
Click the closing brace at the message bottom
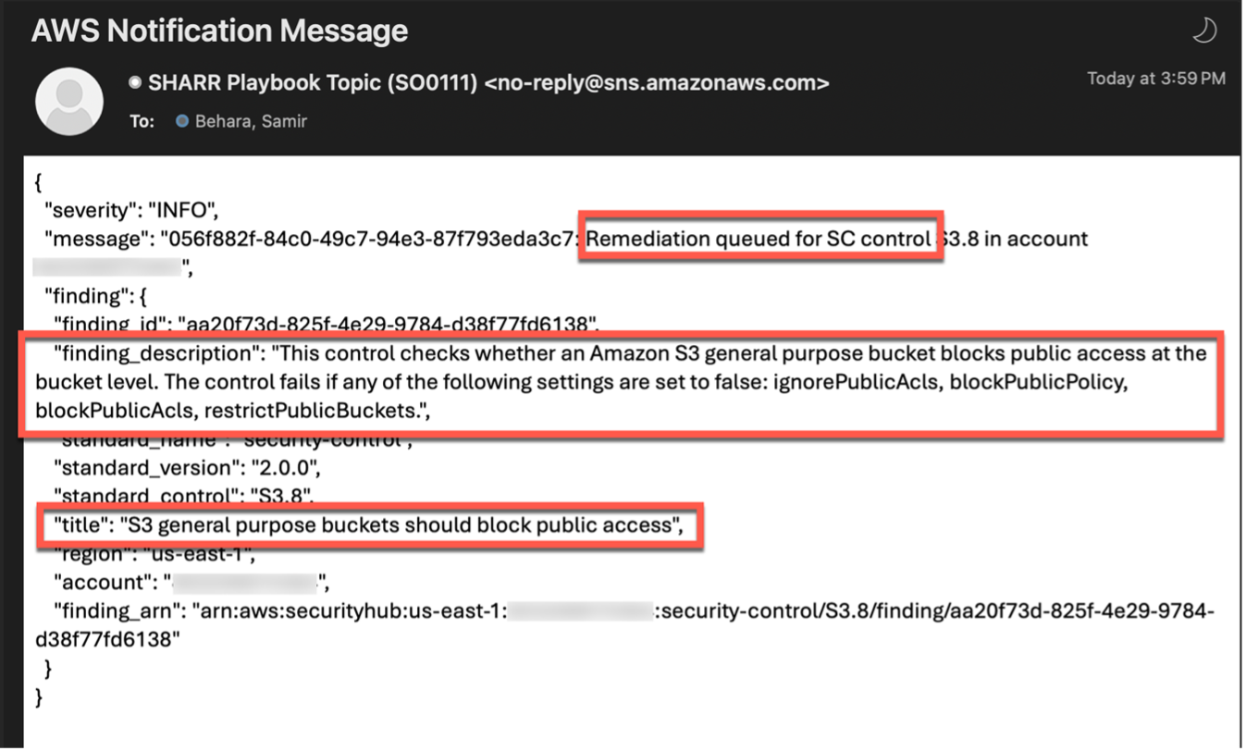(x=39, y=696)
